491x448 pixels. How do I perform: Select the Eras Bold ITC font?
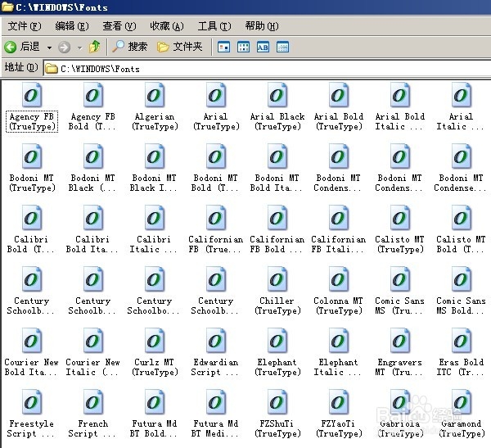(x=461, y=352)
